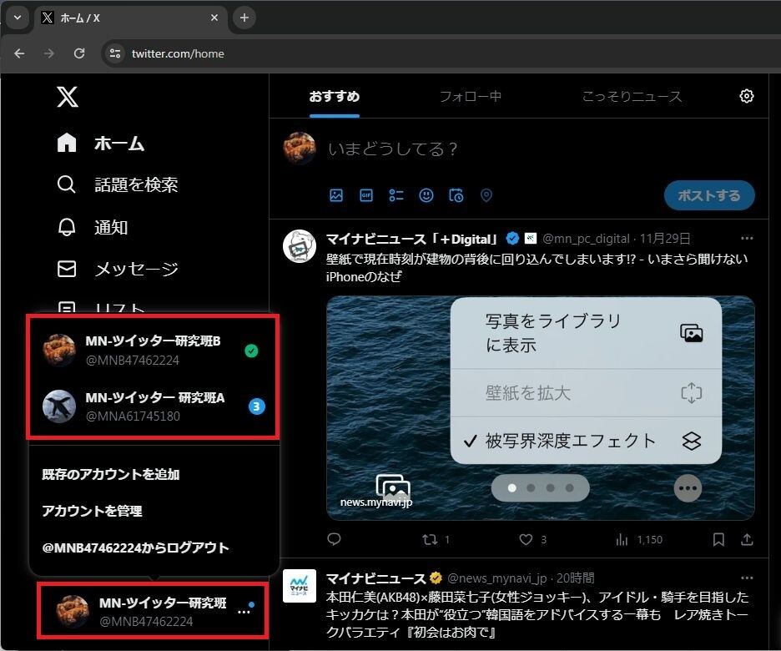Image resolution: width=781 pixels, height=651 pixels.
Task: Select the MN-ツイッター研究班B account
Action: [x=153, y=351]
